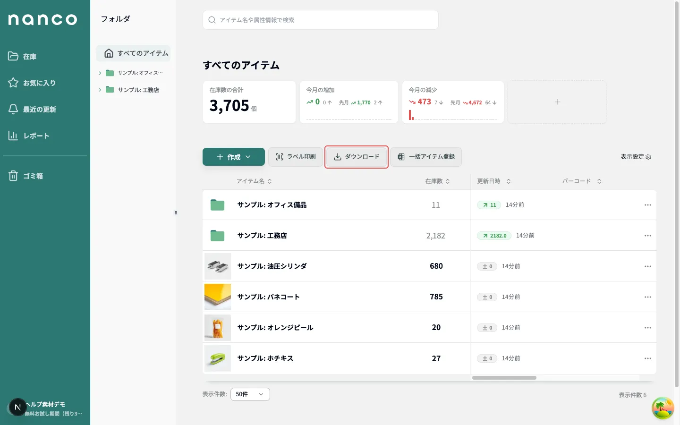Open folder icon of サンプル: 工務店 row

click(x=217, y=236)
